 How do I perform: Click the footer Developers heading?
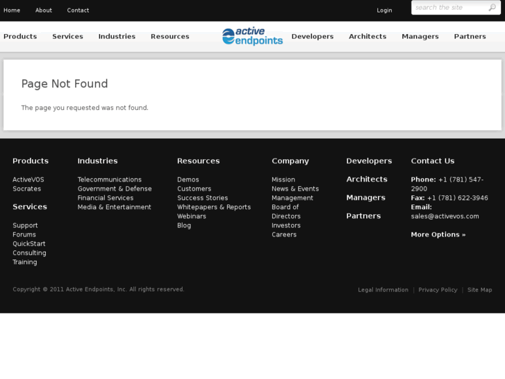coord(369,161)
